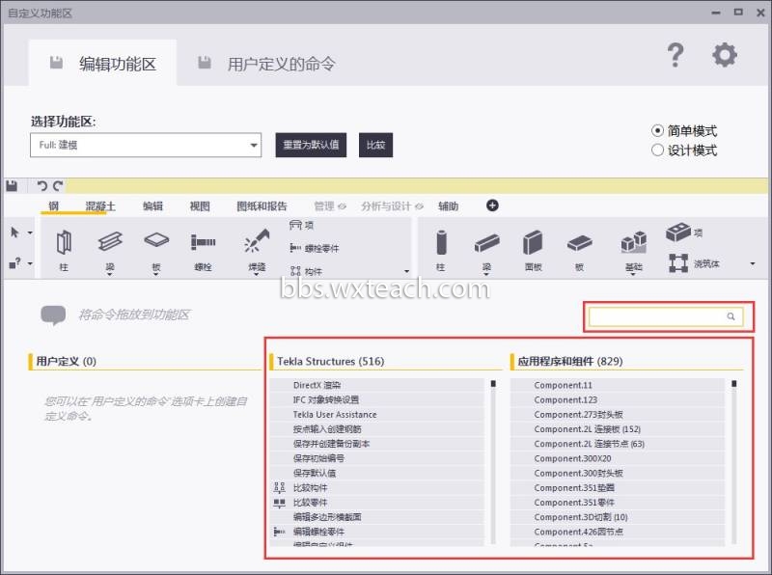This screenshot has width=772, height=575.
Task: Open the 混凝土 ribbon tab
Action: pos(100,206)
